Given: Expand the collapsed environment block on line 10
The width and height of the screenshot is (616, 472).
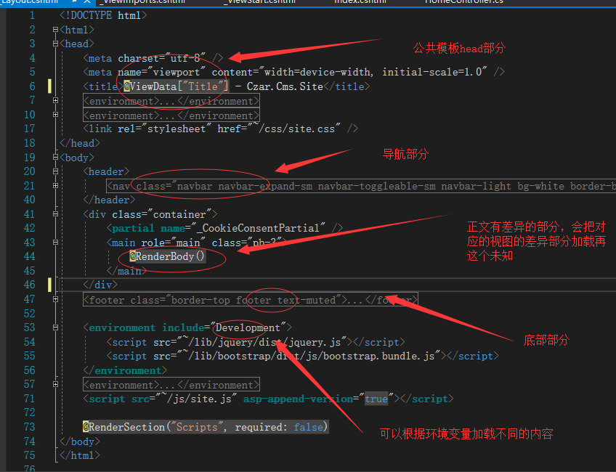Looking at the screenshot, I should [55, 115].
